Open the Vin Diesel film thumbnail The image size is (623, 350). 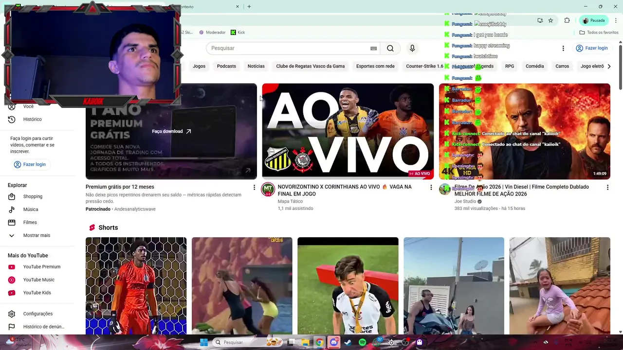(525, 131)
